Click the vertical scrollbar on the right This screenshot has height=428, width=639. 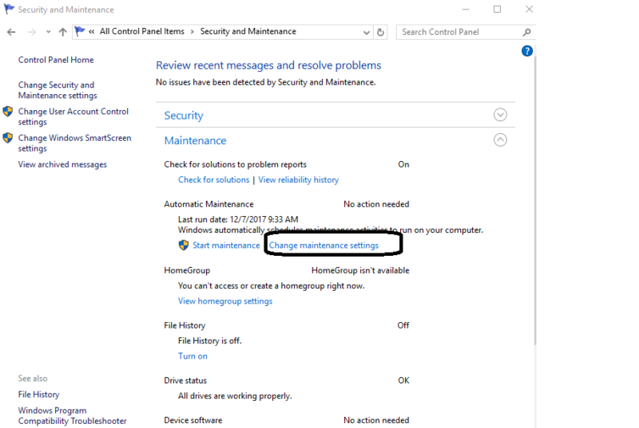[535, 239]
